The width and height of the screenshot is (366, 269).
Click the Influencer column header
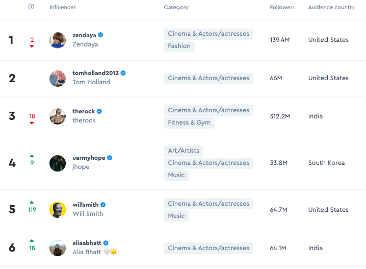(x=63, y=8)
